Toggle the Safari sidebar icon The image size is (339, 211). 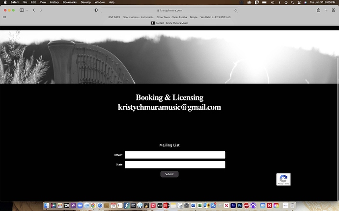point(22,10)
